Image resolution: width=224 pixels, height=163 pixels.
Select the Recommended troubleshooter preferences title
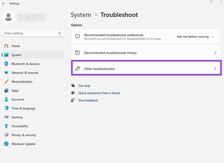(x=114, y=35)
